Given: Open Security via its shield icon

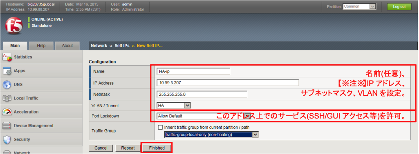Looking at the screenshot, I should point(7,140).
